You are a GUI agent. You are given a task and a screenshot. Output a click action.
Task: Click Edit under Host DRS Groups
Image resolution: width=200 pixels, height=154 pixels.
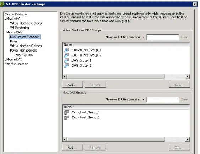(179, 147)
